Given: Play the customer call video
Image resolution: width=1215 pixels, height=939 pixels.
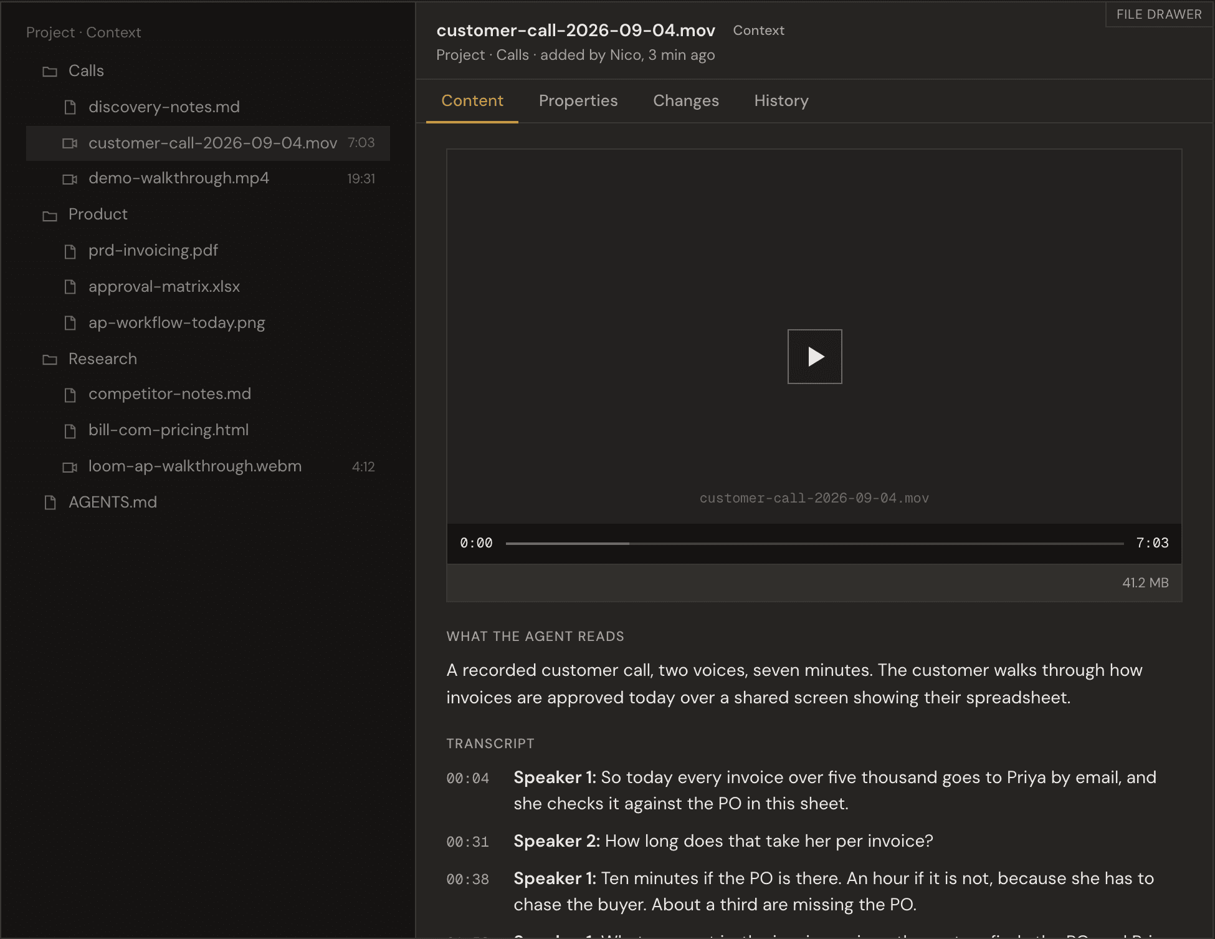Looking at the screenshot, I should coord(814,357).
